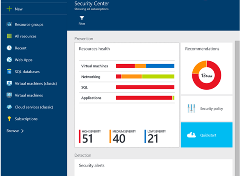Click the Resources health tile title
Screen dimensions: 240x176
94,49
